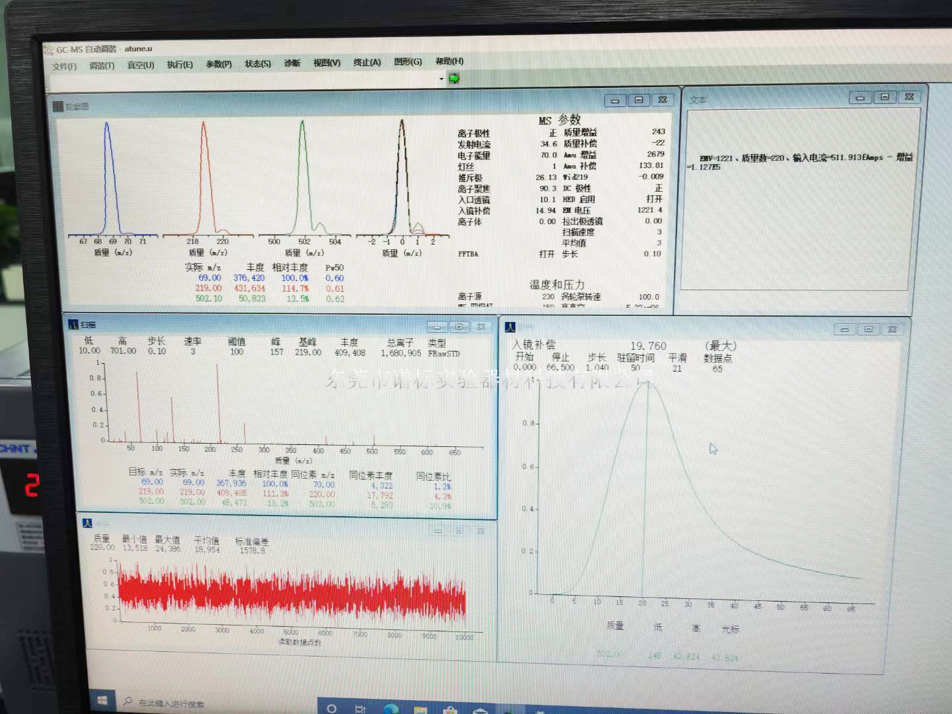
Task: Open the Windows Start menu
Action: pyautogui.click(x=102, y=699)
